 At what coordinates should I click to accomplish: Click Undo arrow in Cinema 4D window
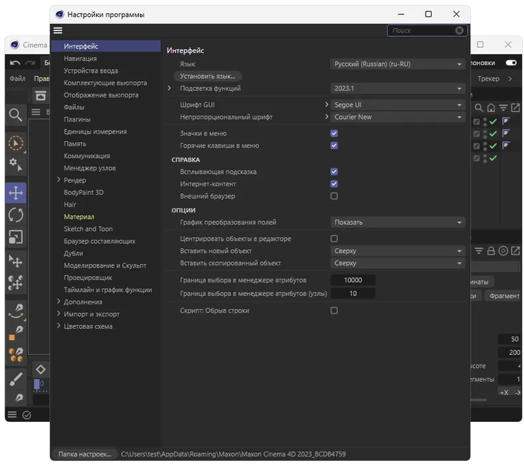click(15, 63)
